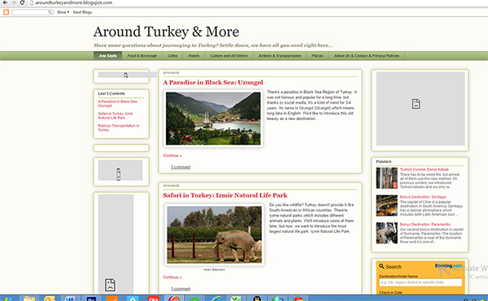This screenshot has height=301, width=488.
Task: Open popular post Bonus Destination: Paramaribo
Action: click(x=425, y=224)
